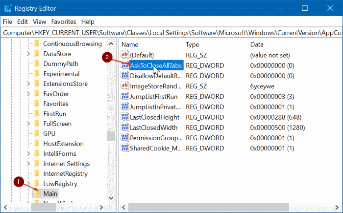Click the HostExtension folder icon
Viewport: 343px width, 213px height.
pyautogui.click(x=37, y=144)
